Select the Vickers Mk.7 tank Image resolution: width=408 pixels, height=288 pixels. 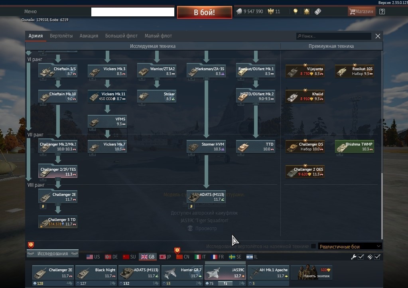(x=107, y=146)
